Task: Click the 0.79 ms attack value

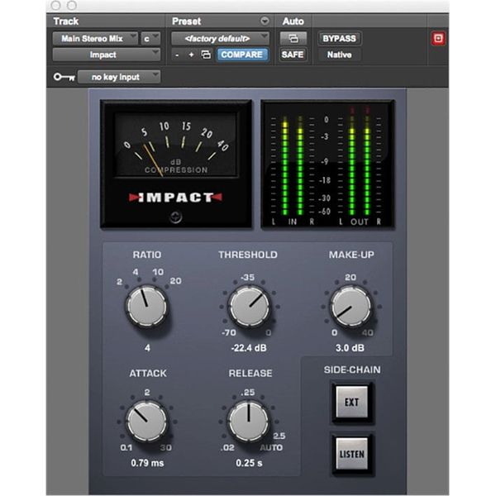Action: (x=147, y=463)
